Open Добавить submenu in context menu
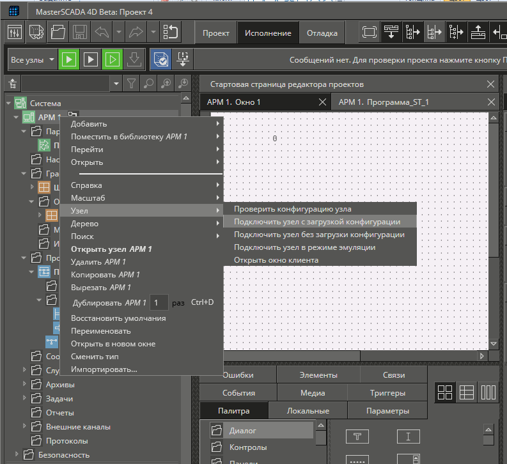The width and height of the screenshot is (507, 464). [x=142, y=124]
